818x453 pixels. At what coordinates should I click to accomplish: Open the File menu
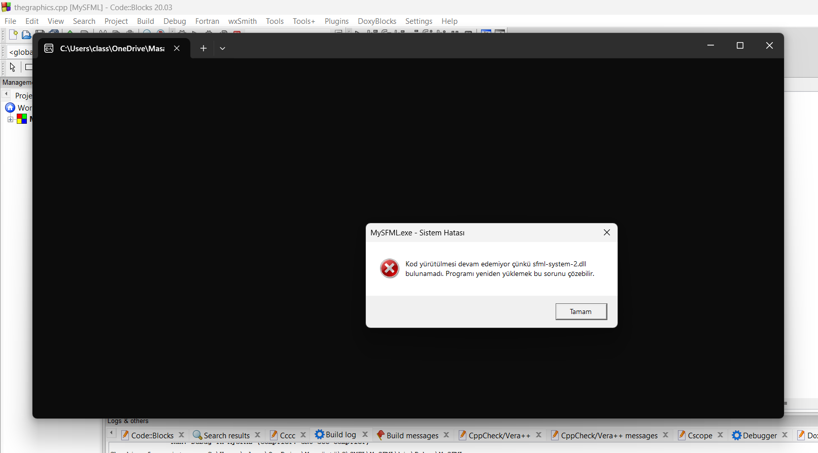point(10,21)
